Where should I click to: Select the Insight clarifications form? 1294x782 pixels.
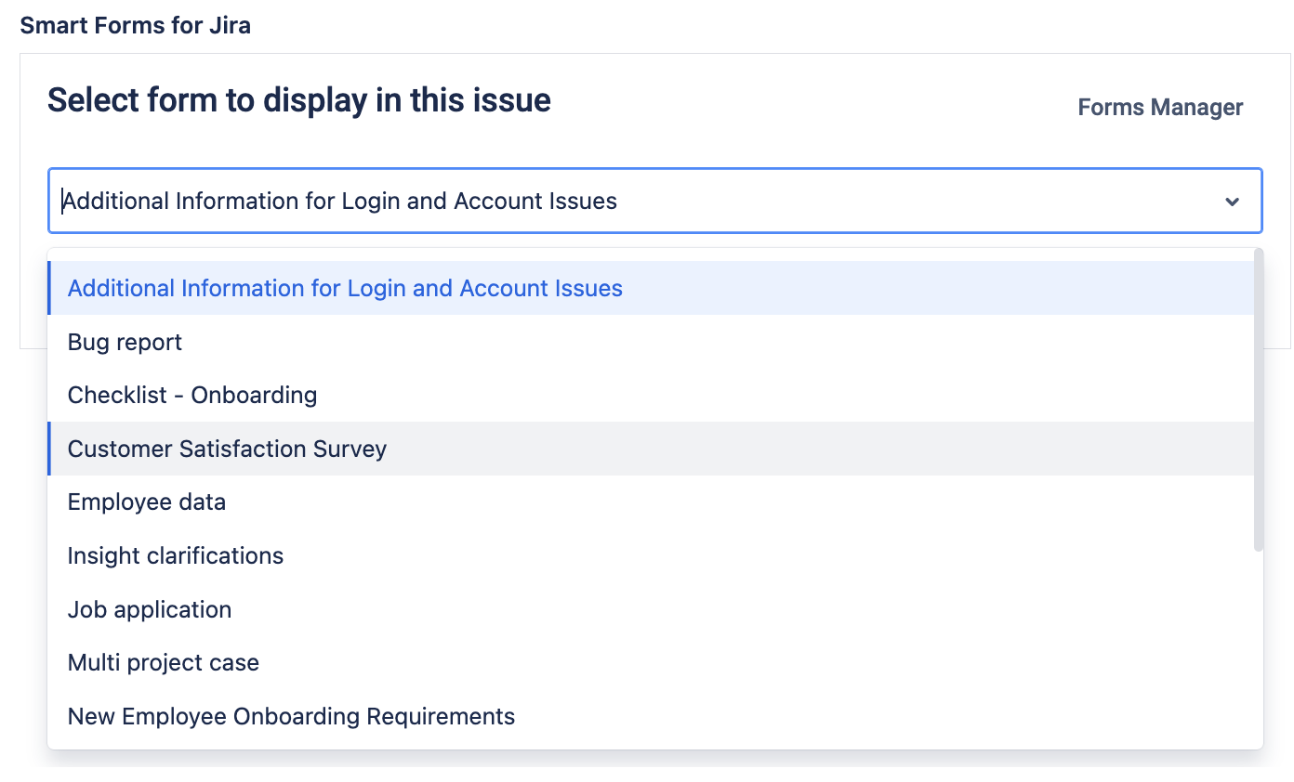(x=176, y=556)
